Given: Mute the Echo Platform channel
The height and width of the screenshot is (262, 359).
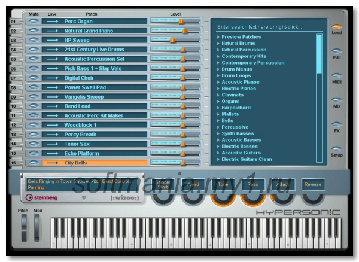Looking at the screenshot, I should coord(34,153).
